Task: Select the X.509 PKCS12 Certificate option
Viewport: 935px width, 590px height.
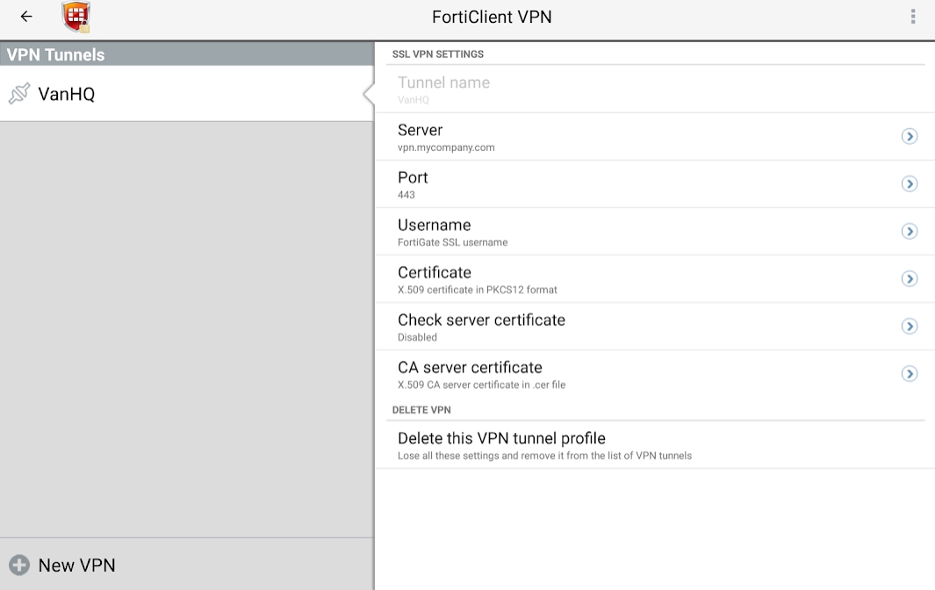Action: pyautogui.click(x=477, y=279)
